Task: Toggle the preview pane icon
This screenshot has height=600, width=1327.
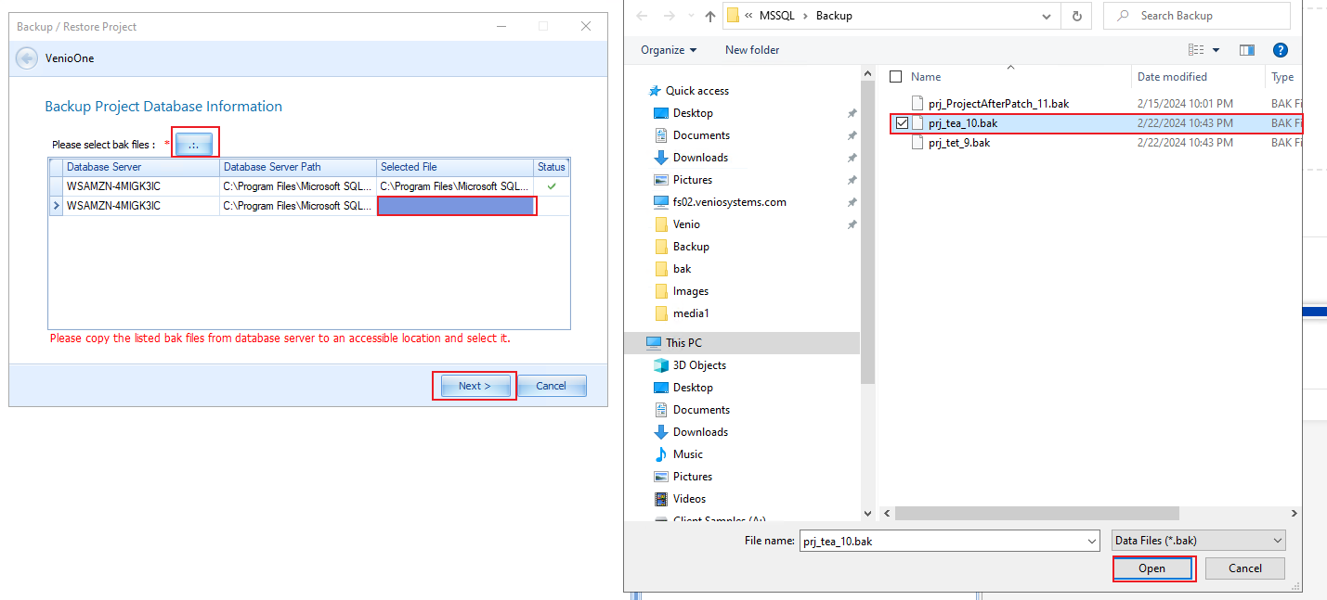Action: tap(1247, 50)
